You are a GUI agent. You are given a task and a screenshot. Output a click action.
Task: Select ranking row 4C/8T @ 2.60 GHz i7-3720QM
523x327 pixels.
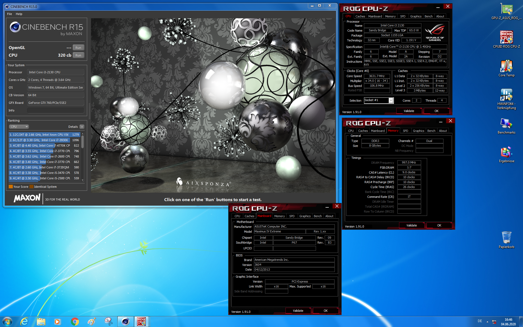(x=44, y=167)
